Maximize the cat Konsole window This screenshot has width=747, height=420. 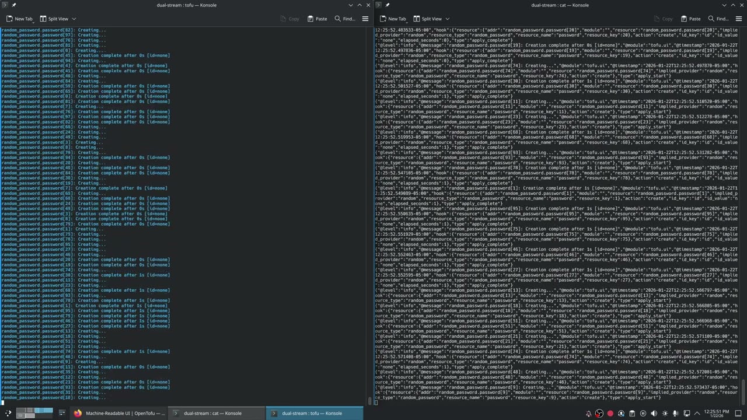(x=732, y=5)
